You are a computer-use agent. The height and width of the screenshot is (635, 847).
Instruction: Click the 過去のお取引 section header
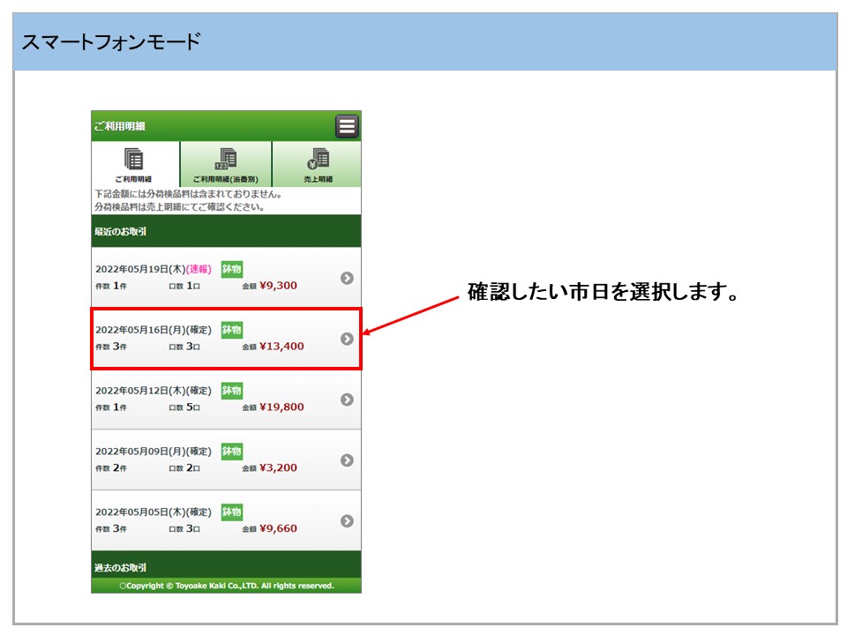click(x=121, y=567)
